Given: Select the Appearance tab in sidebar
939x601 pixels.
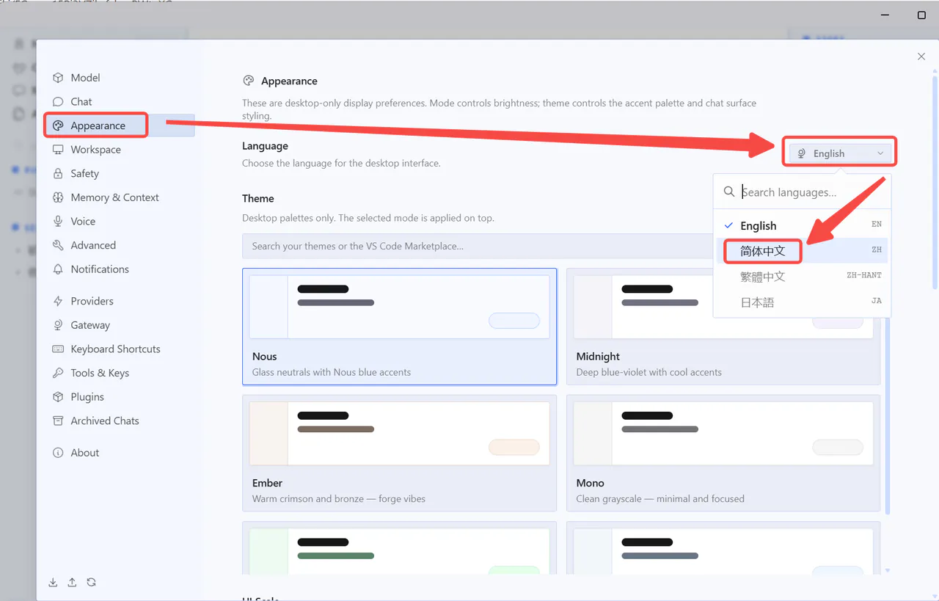Looking at the screenshot, I should [119, 125].
